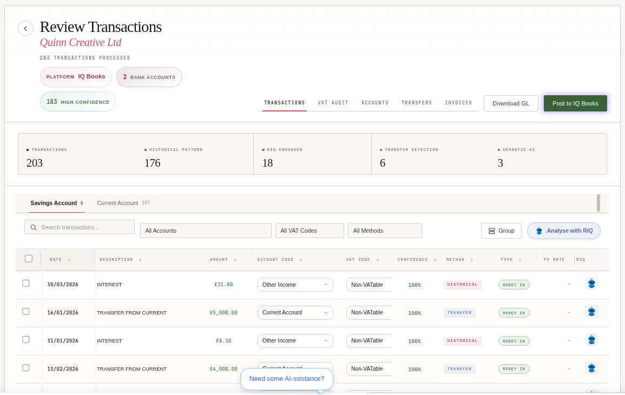Click the search magnifier icon
This screenshot has height=395, width=625.
click(x=34, y=227)
